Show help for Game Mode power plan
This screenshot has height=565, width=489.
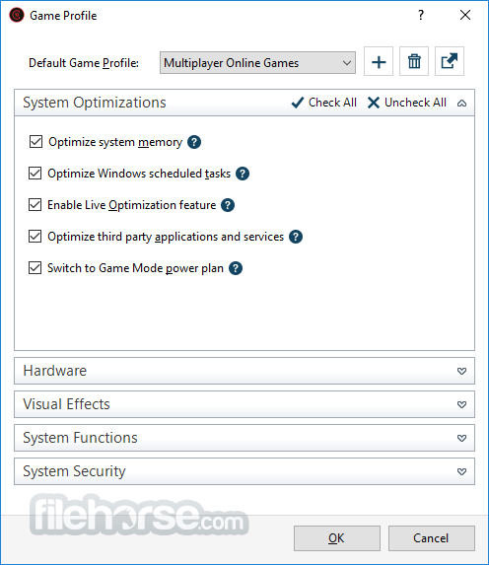click(x=236, y=268)
